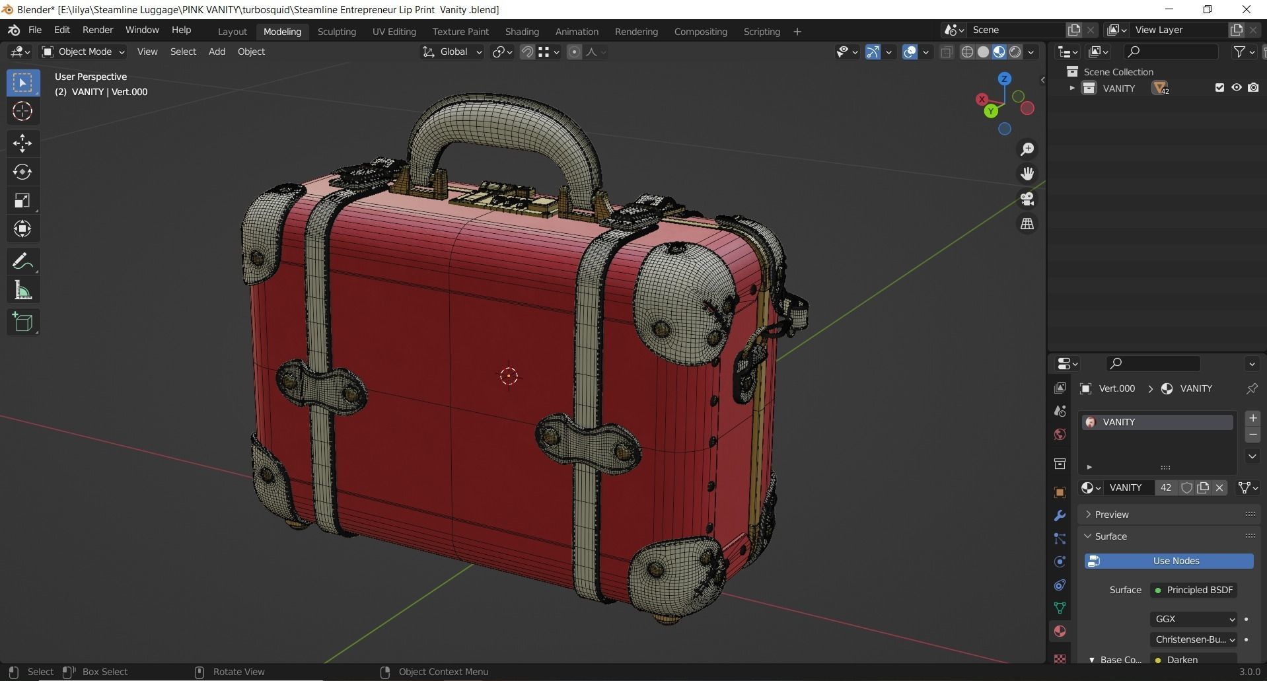Image resolution: width=1267 pixels, height=681 pixels.
Task: Open the Modifier properties wrench tab
Action: 1060,516
